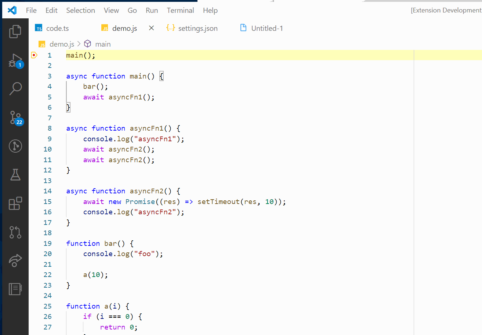
Task: Click 'console.log("foo");' on line 20
Action: (123, 254)
